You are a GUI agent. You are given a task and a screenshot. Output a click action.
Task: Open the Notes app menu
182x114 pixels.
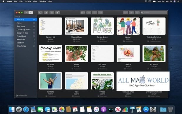pos(9,1)
